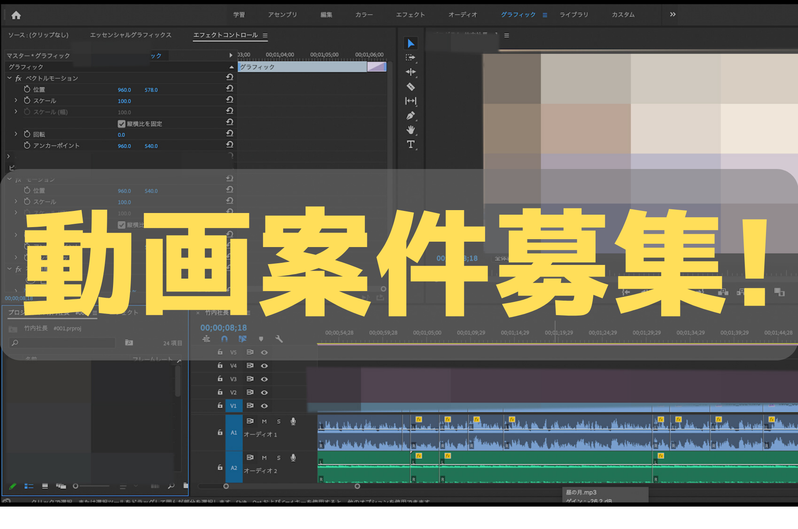Reset the 位置 value 960.0 578.0

(229, 88)
